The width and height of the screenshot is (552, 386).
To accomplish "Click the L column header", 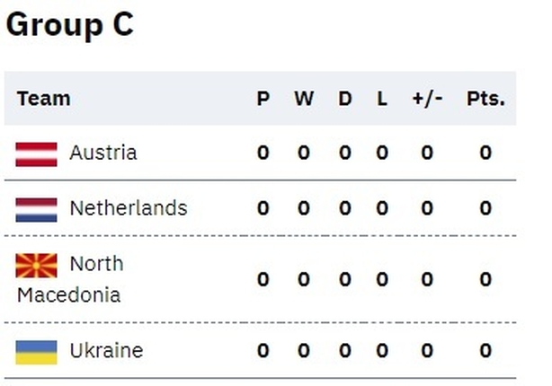I will tap(382, 99).
